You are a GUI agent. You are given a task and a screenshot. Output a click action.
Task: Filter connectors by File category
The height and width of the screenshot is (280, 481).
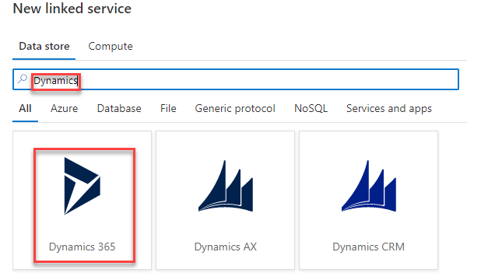(168, 109)
